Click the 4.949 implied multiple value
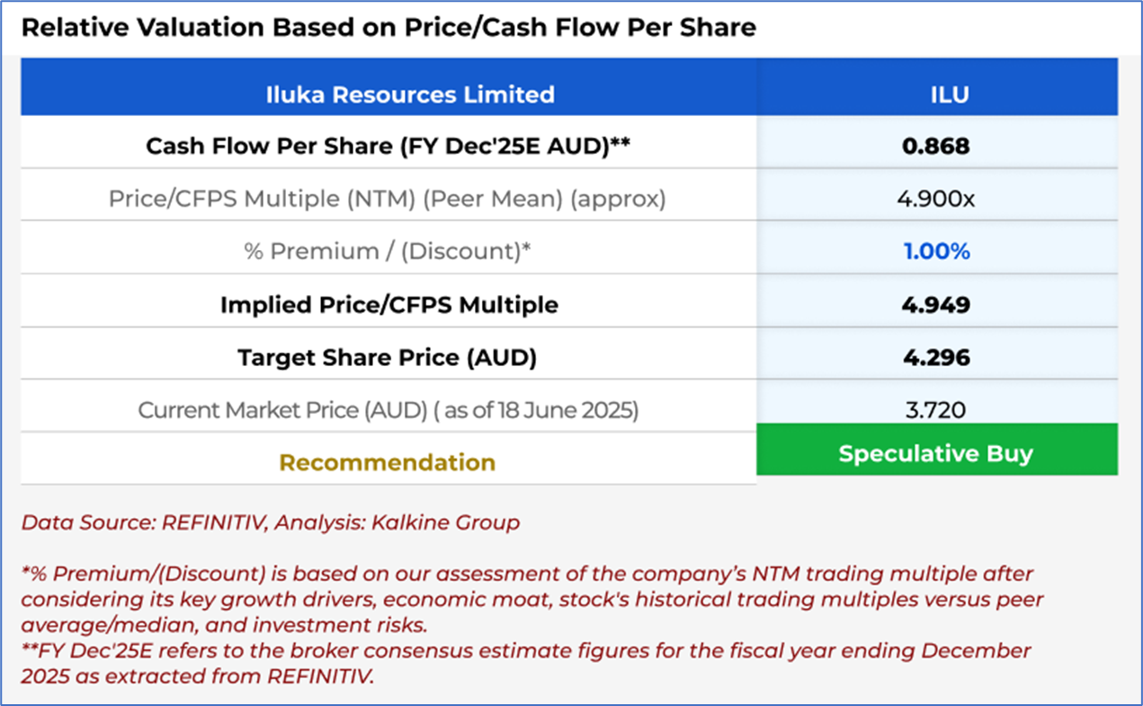Image resolution: width=1143 pixels, height=706 pixels. (936, 304)
